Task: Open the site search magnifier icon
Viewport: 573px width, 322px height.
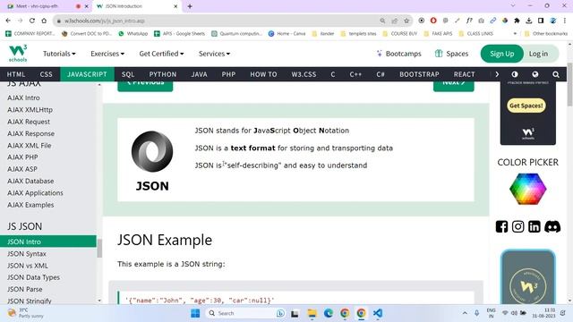Action: click(556, 74)
